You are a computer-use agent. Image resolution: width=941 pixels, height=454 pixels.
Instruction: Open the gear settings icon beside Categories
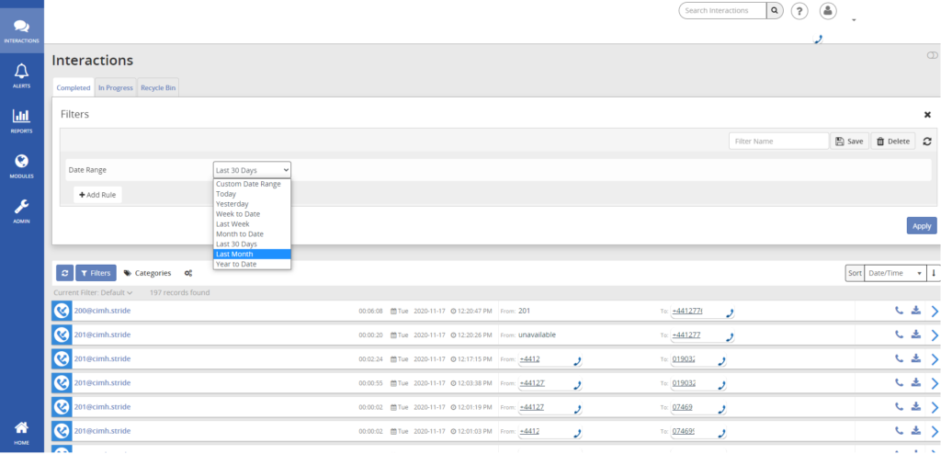[187, 273]
